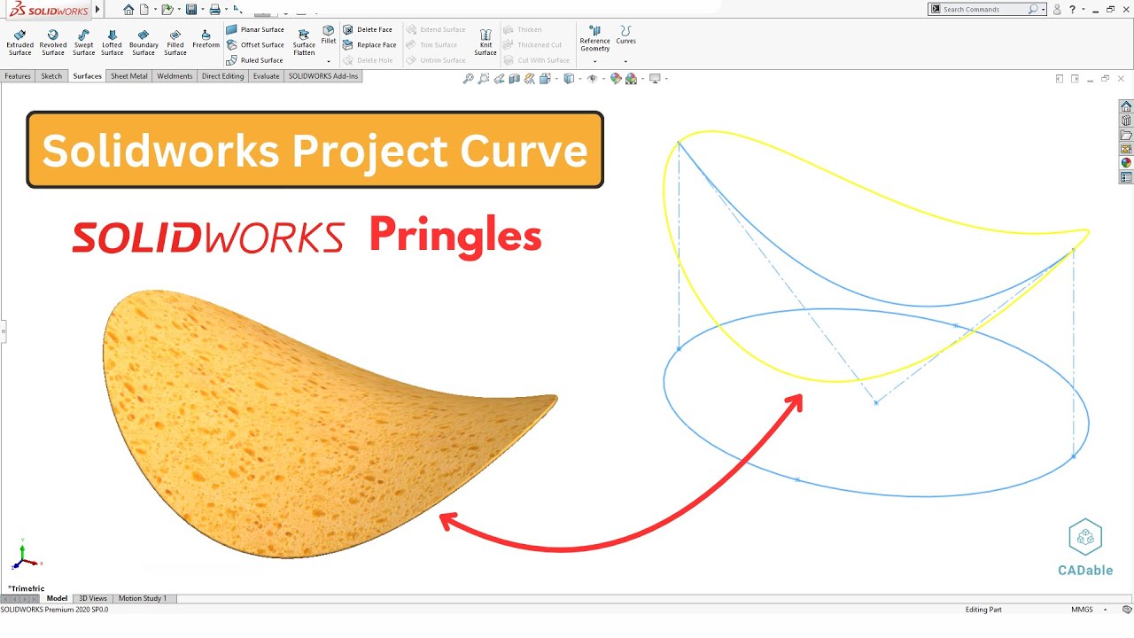1134x638 pixels.
Task: Click Zoom to Area in the view toolbar
Action: coord(484,79)
